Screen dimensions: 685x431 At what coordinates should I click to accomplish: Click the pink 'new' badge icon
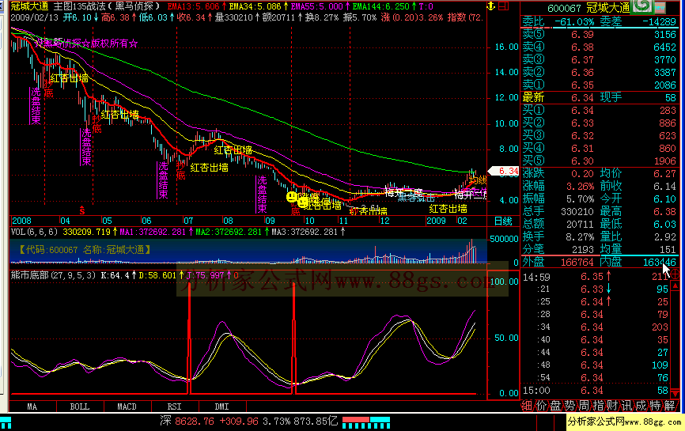659,7
